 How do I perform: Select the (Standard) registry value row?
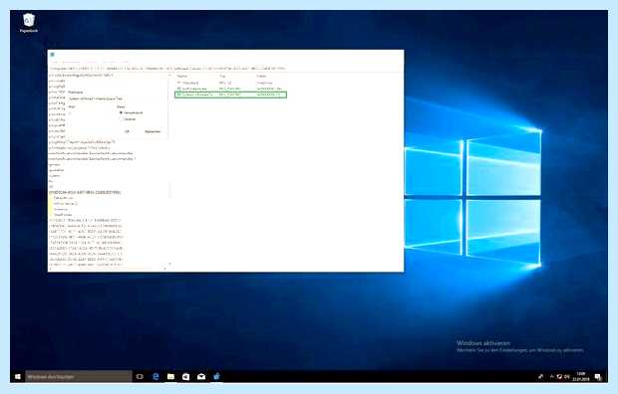(x=230, y=83)
